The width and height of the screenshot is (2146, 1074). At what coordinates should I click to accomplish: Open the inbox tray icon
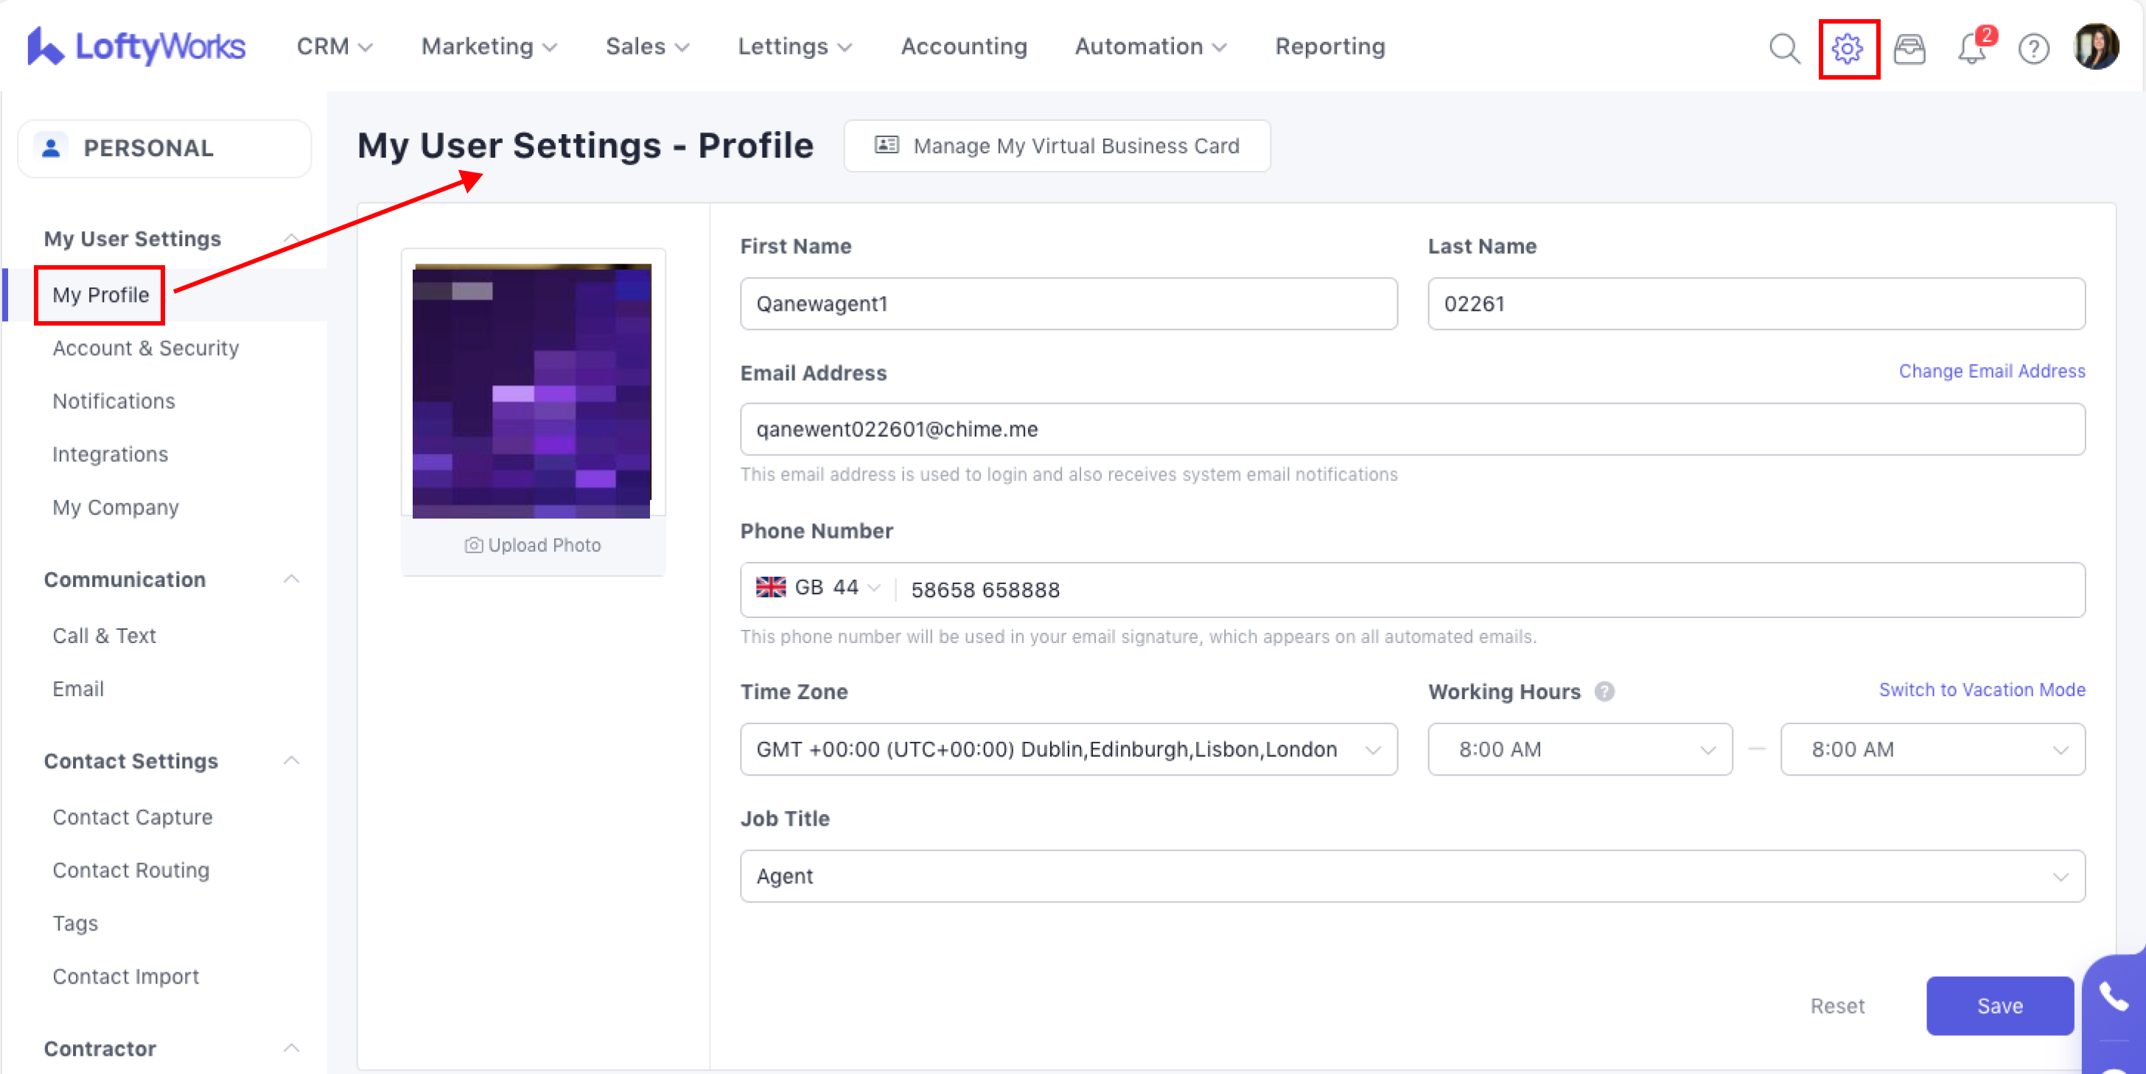(x=1909, y=49)
